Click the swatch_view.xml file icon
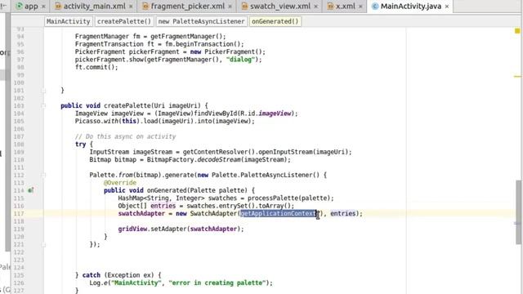Screen dimensions: 523x294 coord(244,6)
